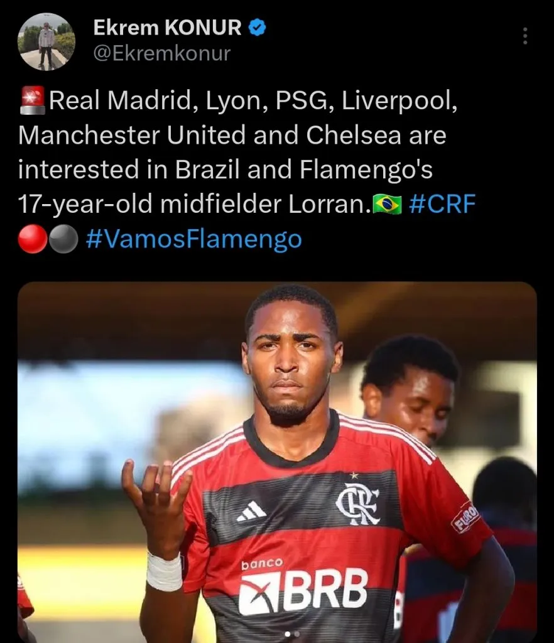Open the Flamengo player photo

[277, 462]
